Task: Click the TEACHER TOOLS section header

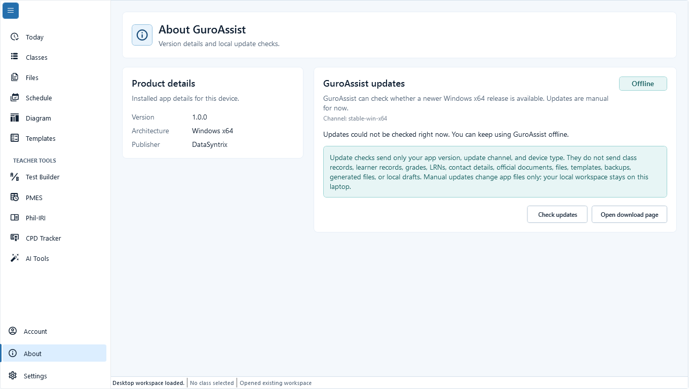Action: [x=34, y=161]
